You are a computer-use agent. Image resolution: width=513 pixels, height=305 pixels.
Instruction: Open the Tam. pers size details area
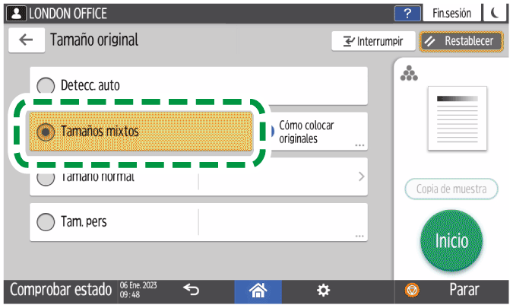(x=283, y=222)
